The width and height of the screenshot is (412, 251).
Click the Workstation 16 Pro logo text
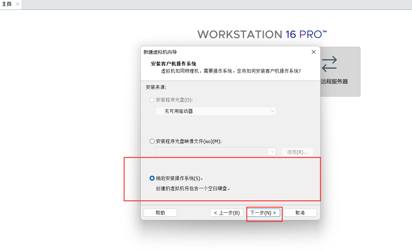[x=262, y=35]
